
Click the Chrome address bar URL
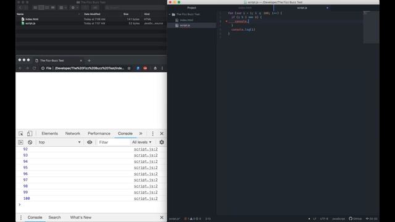[x=89, y=68]
